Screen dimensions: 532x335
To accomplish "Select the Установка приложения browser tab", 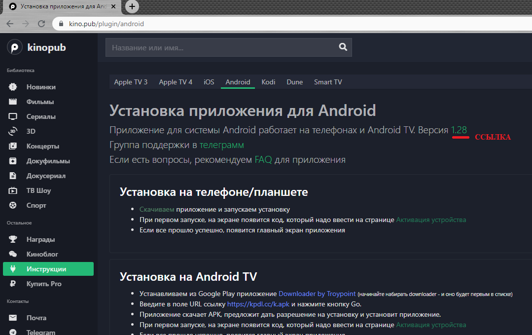I will point(62,6).
